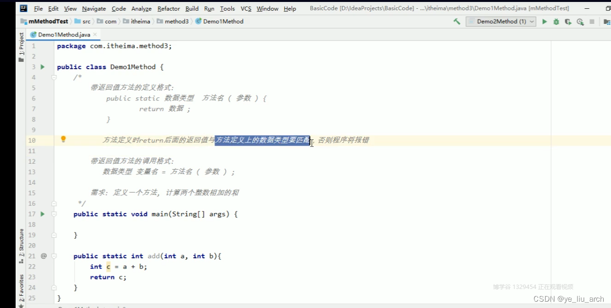Screen dimensions: 611x308
Task: Click 'add' method name on line 21
Action: tap(154, 256)
